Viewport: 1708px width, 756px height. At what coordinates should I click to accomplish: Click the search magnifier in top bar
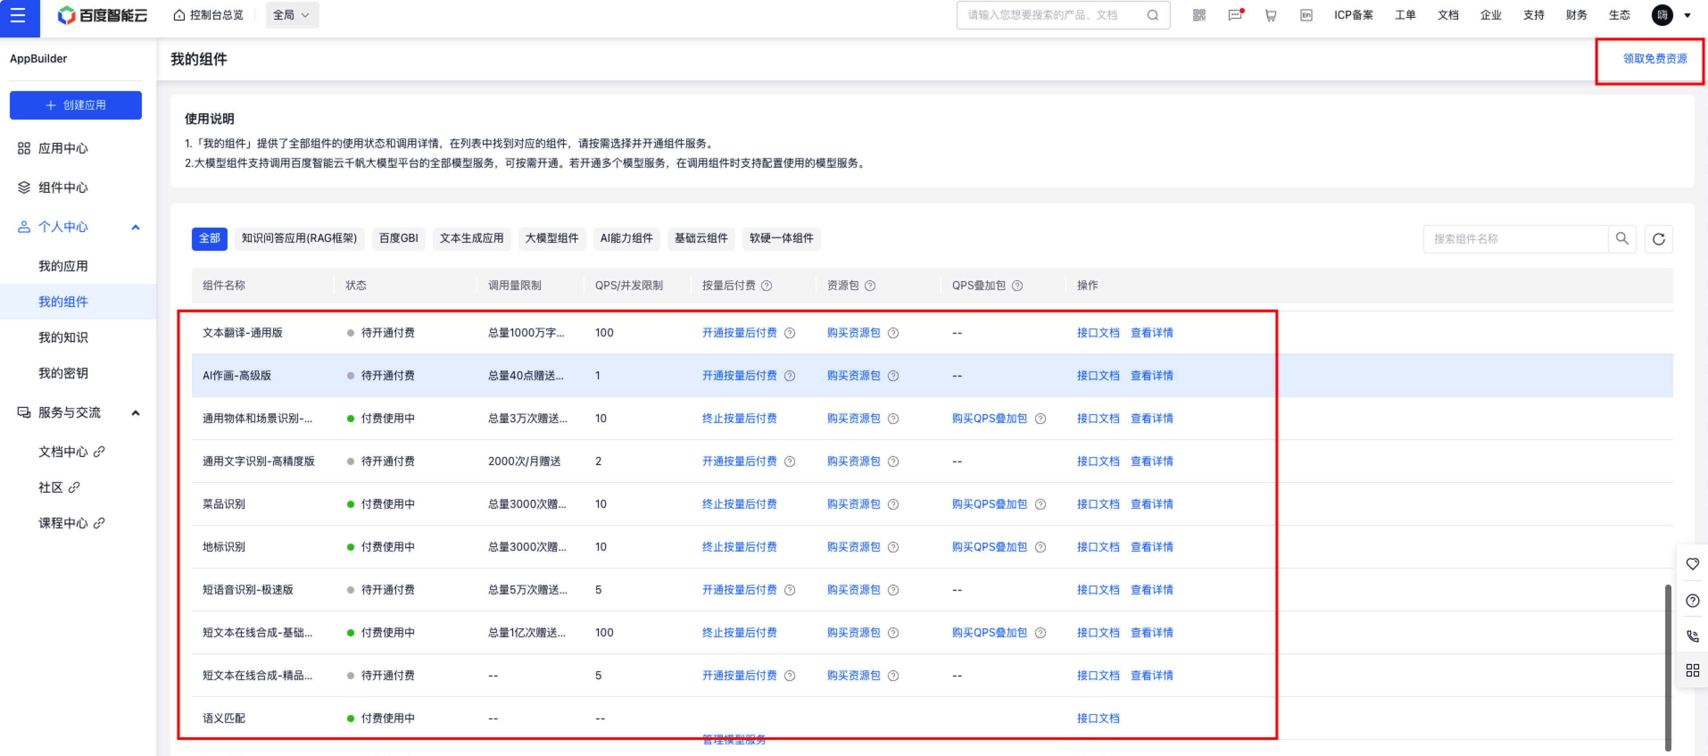(1152, 15)
